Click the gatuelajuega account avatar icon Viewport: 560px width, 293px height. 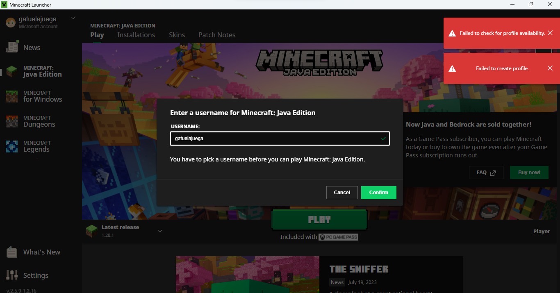coord(10,23)
